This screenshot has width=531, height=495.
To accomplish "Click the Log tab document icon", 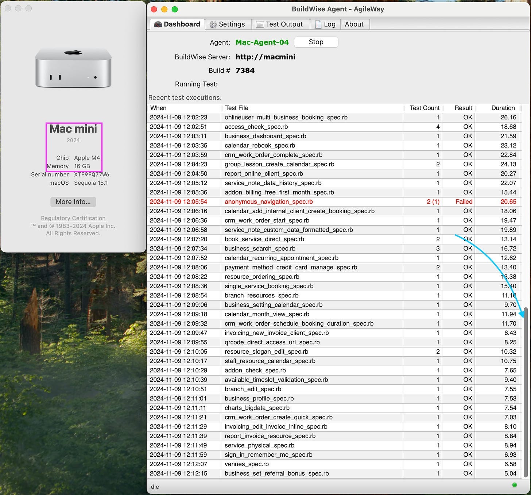I will 318,24.
